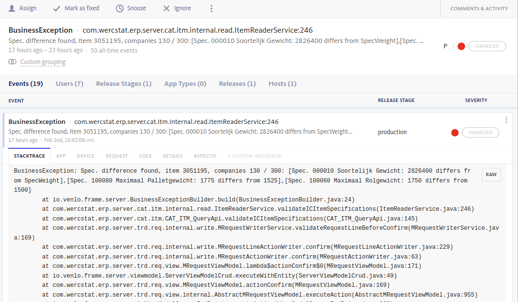Click the '30 all-time events' text
518x302 pixels.
pos(114,51)
